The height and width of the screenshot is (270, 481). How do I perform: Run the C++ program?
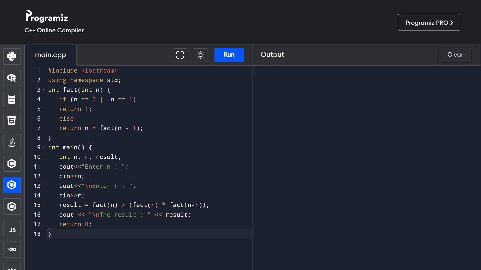[x=229, y=55]
